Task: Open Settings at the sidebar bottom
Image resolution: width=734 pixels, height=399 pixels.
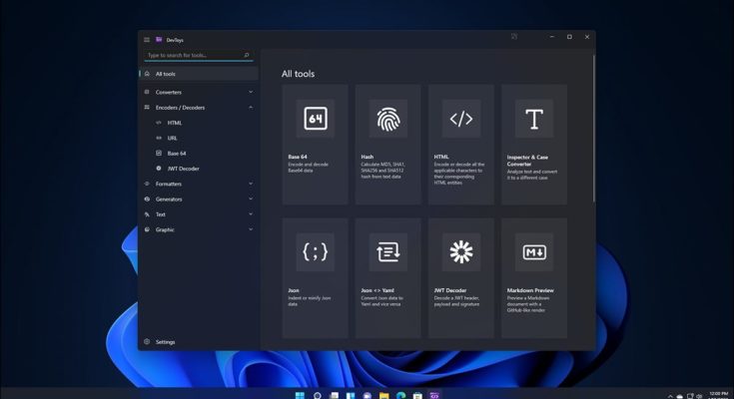Action: (x=165, y=342)
